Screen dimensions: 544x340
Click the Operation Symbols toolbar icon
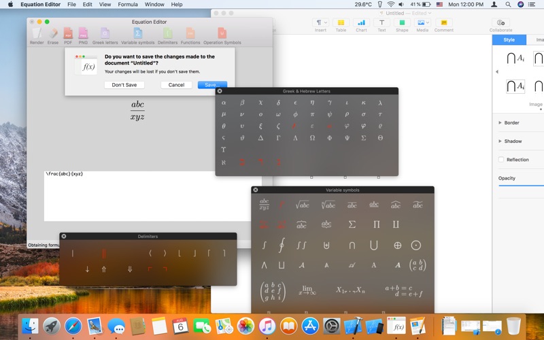[x=222, y=33]
